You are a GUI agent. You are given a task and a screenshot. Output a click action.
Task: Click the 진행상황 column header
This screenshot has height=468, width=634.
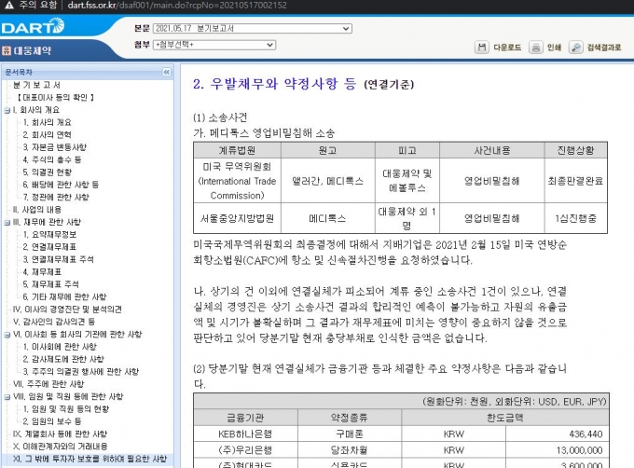(575, 150)
